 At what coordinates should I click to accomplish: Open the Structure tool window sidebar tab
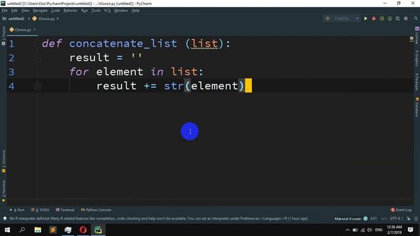tap(3, 161)
